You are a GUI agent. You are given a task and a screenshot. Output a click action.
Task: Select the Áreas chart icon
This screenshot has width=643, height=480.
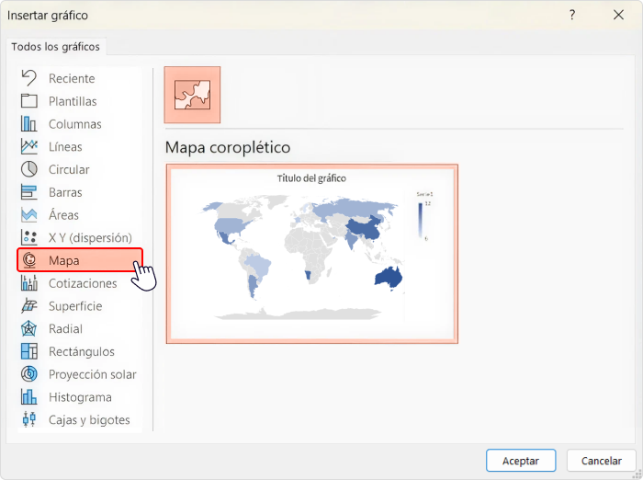29,215
